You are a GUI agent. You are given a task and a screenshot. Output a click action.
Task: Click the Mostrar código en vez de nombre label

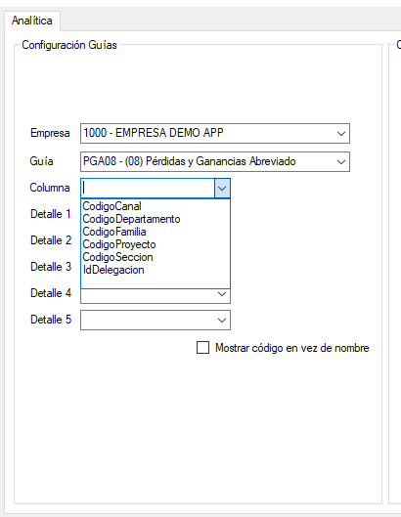tap(292, 348)
